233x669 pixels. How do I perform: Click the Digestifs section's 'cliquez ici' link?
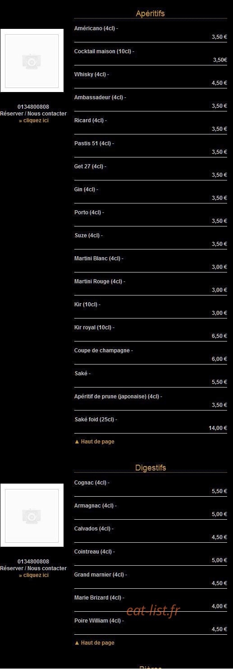tap(34, 575)
